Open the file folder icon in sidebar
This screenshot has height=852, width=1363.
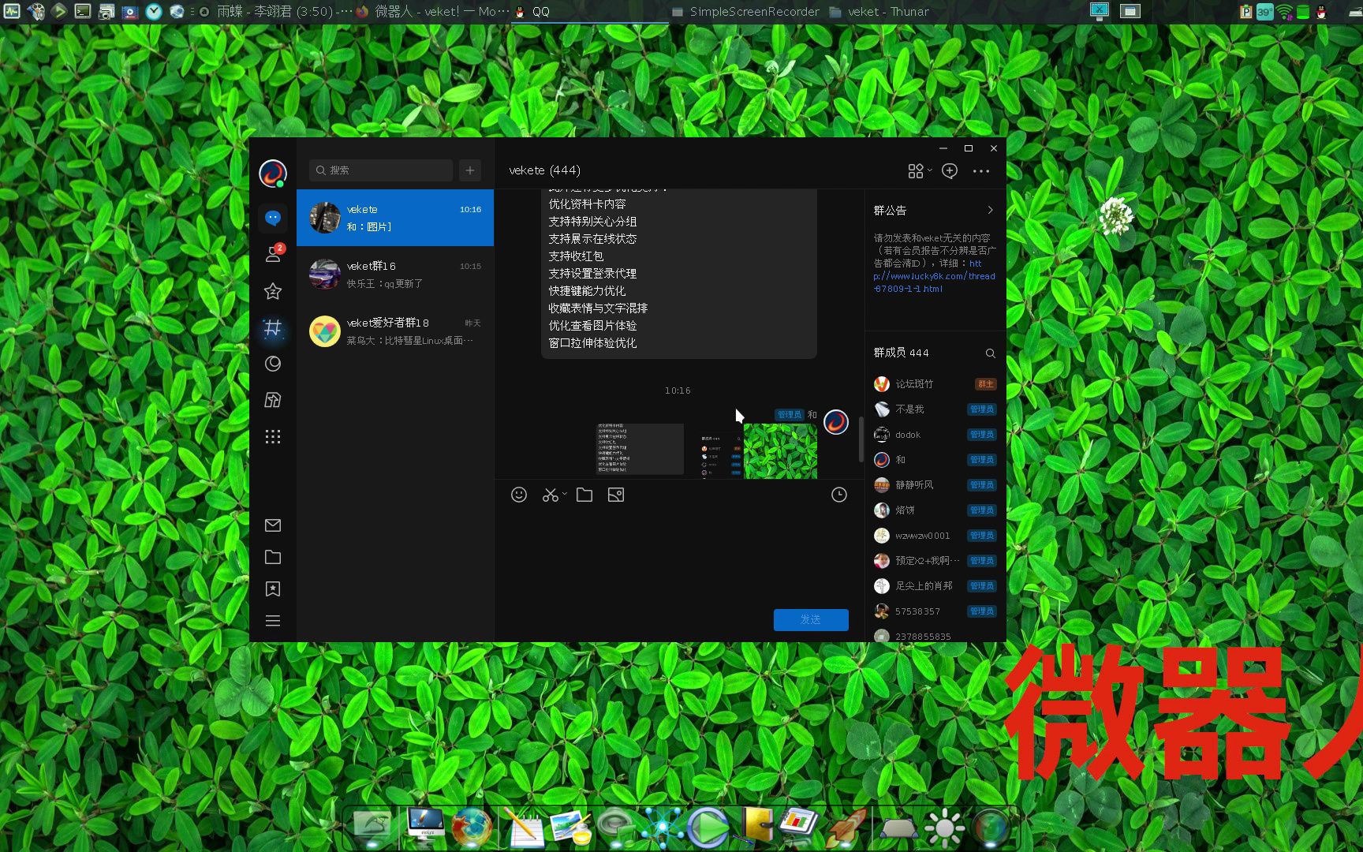tap(273, 557)
